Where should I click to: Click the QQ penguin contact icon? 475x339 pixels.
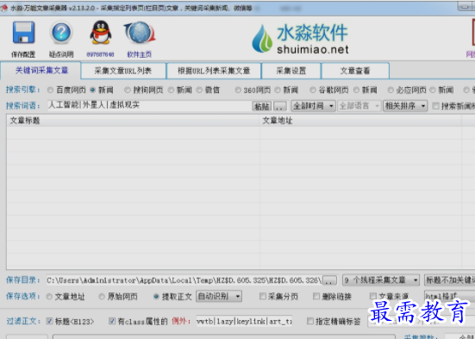point(101,32)
